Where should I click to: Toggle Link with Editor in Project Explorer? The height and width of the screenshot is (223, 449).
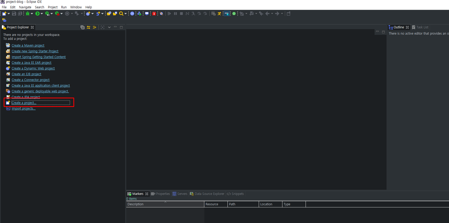point(88,27)
